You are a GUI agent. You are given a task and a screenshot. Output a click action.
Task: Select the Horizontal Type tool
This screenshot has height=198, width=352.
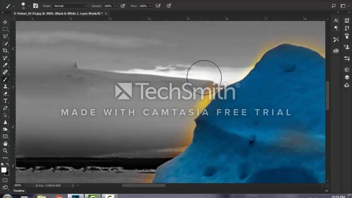pyautogui.click(x=5, y=101)
